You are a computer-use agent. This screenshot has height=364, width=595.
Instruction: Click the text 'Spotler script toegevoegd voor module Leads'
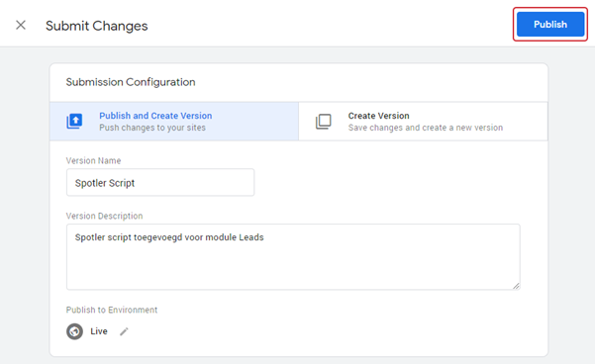coord(169,237)
